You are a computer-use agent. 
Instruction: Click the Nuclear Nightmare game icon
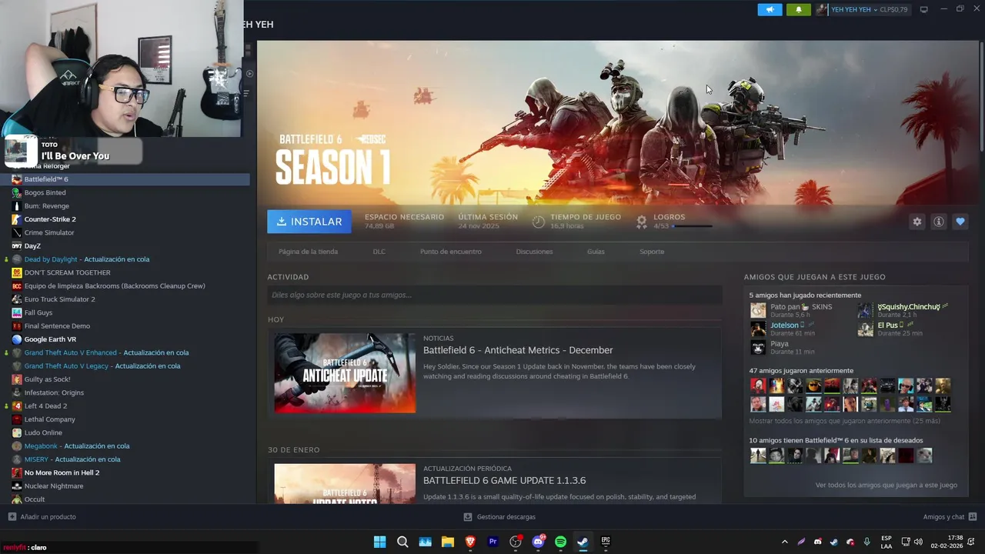(x=17, y=486)
